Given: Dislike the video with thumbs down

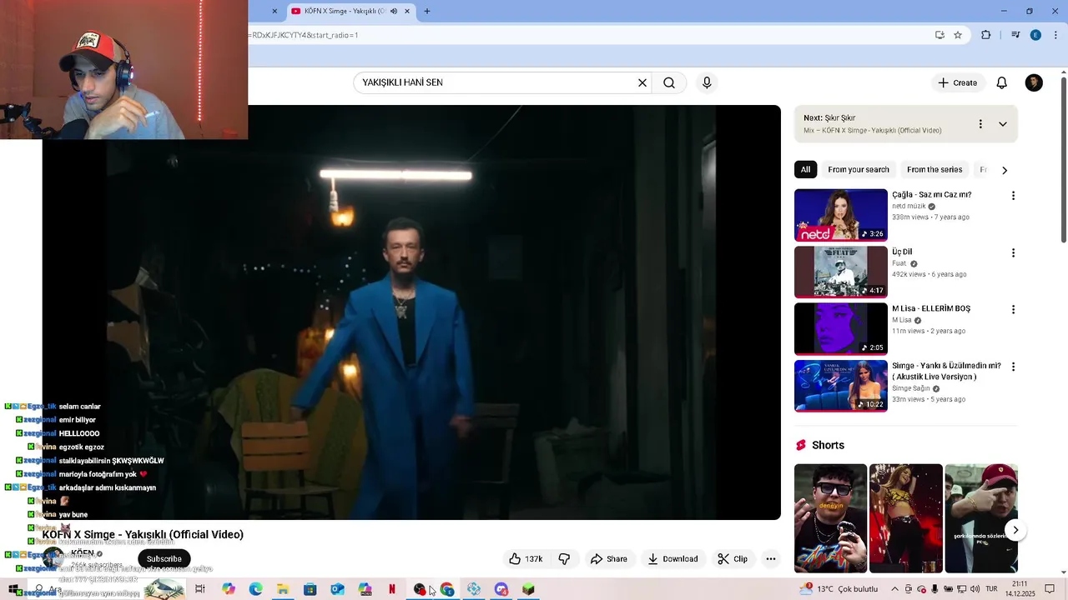Looking at the screenshot, I should (x=564, y=559).
